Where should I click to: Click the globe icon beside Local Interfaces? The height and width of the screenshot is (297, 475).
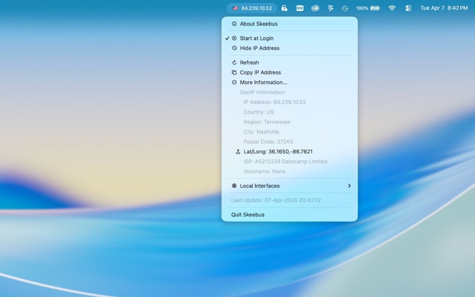[x=234, y=186]
